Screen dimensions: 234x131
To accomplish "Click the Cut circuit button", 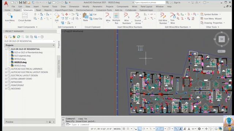I will [93, 15].
